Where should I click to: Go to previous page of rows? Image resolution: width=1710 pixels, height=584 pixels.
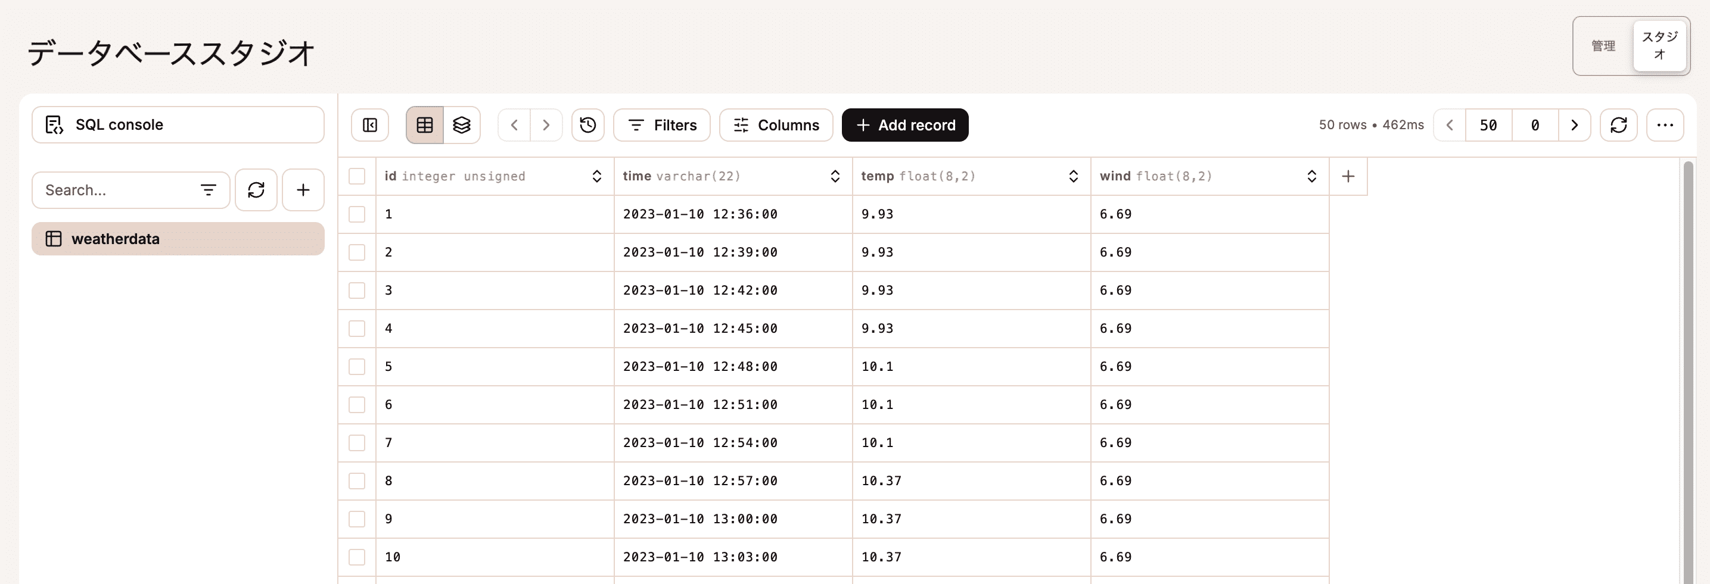pyautogui.click(x=1450, y=125)
